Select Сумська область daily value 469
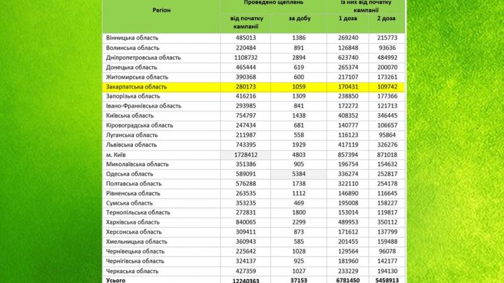 click(x=299, y=203)
